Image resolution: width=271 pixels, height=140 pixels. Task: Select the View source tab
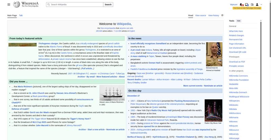pos(201,15)
